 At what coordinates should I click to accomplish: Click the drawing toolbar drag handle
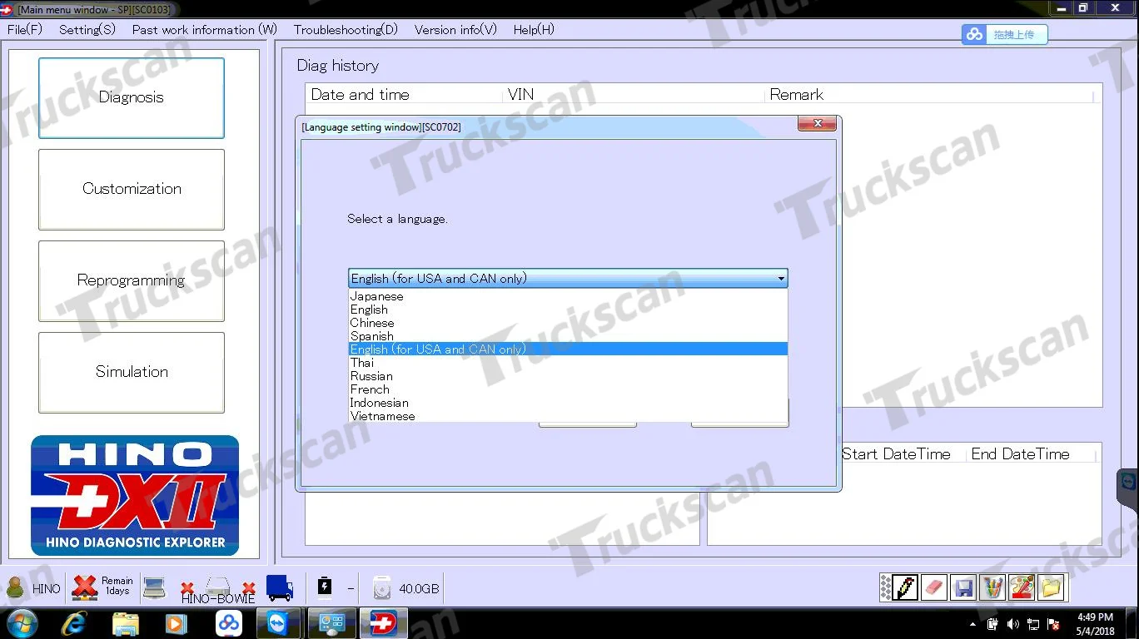(886, 587)
